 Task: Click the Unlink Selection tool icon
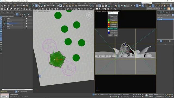click(11, 5)
